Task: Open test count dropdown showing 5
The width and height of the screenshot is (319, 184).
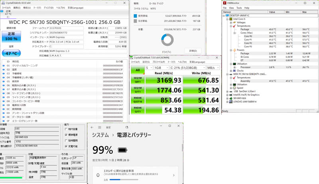Action: point(149,68)
